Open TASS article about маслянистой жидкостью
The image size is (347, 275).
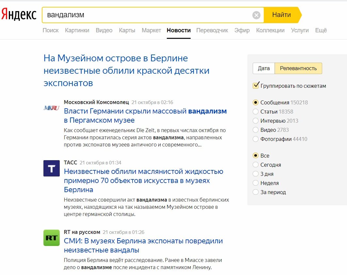(x=143, y=180)
